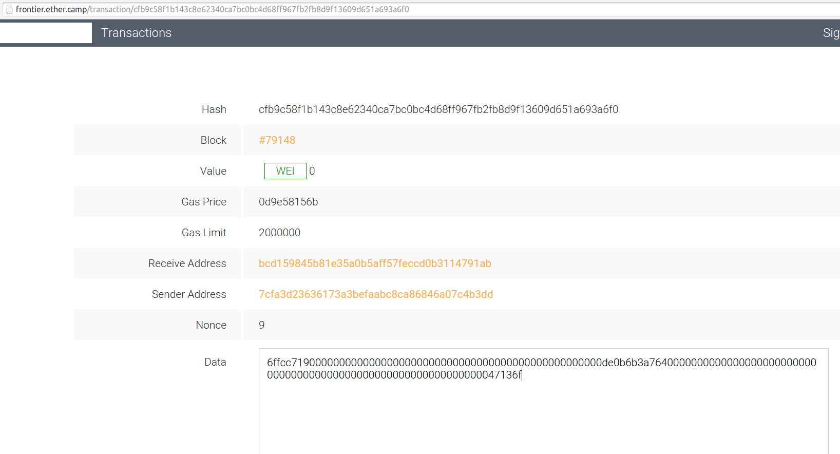Open the Sign in link at top right

click(x=831, y=33)
